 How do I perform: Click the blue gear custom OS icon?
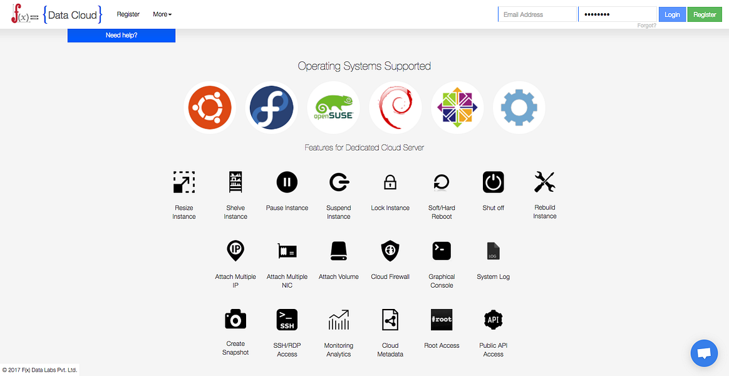pyautogui.click(x=519, y=108)
